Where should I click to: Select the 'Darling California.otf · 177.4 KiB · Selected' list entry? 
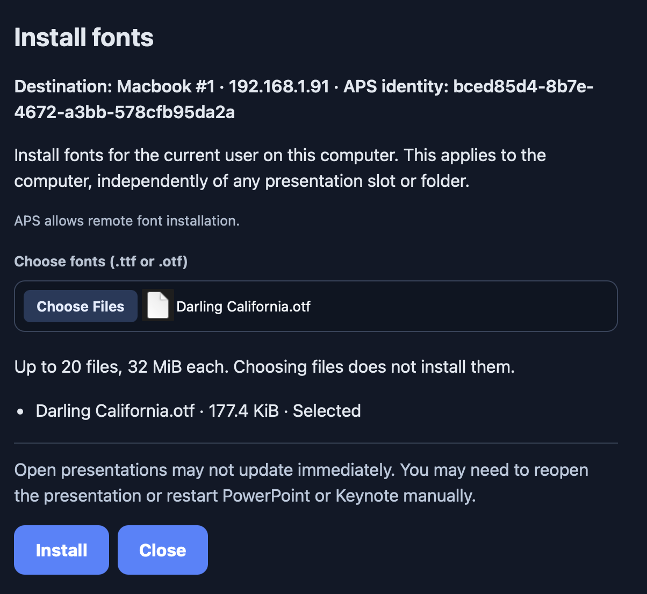click(x=198, y=411)
